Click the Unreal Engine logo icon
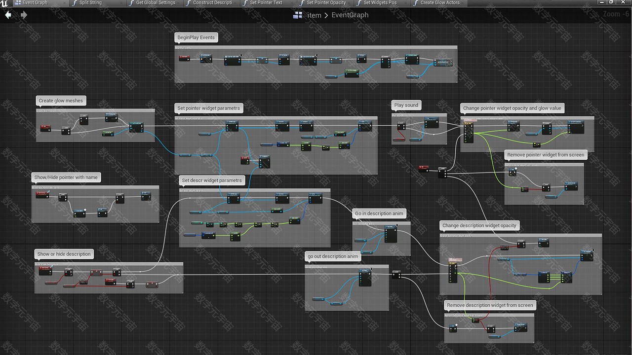 pos(4,3)
